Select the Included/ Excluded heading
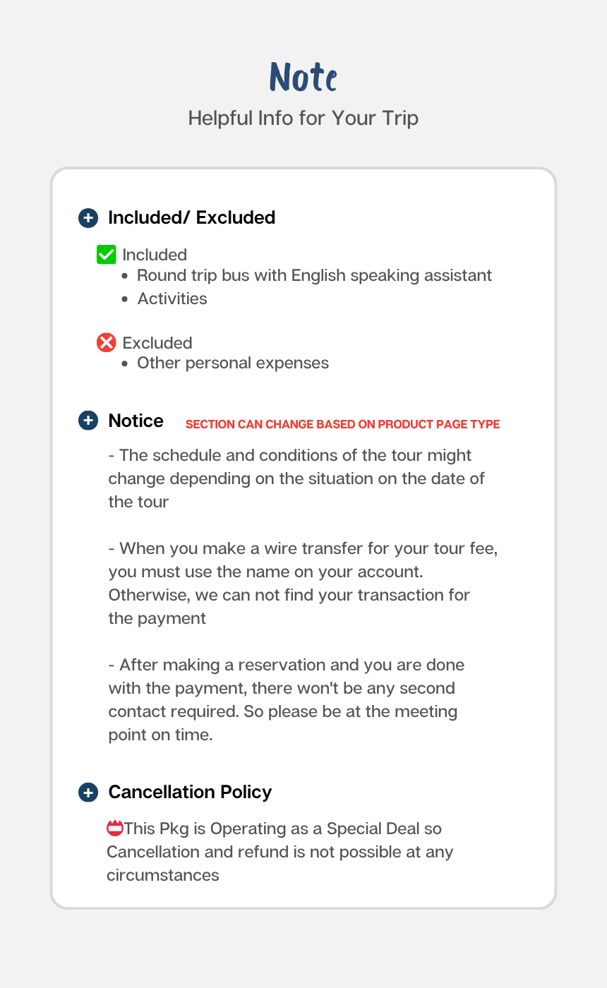This screenshot has height=988, width=607. point(191,218)
